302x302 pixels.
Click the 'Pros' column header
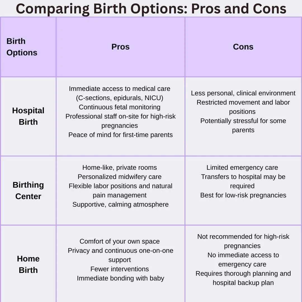pyautogui.click(x=120, y=47)
